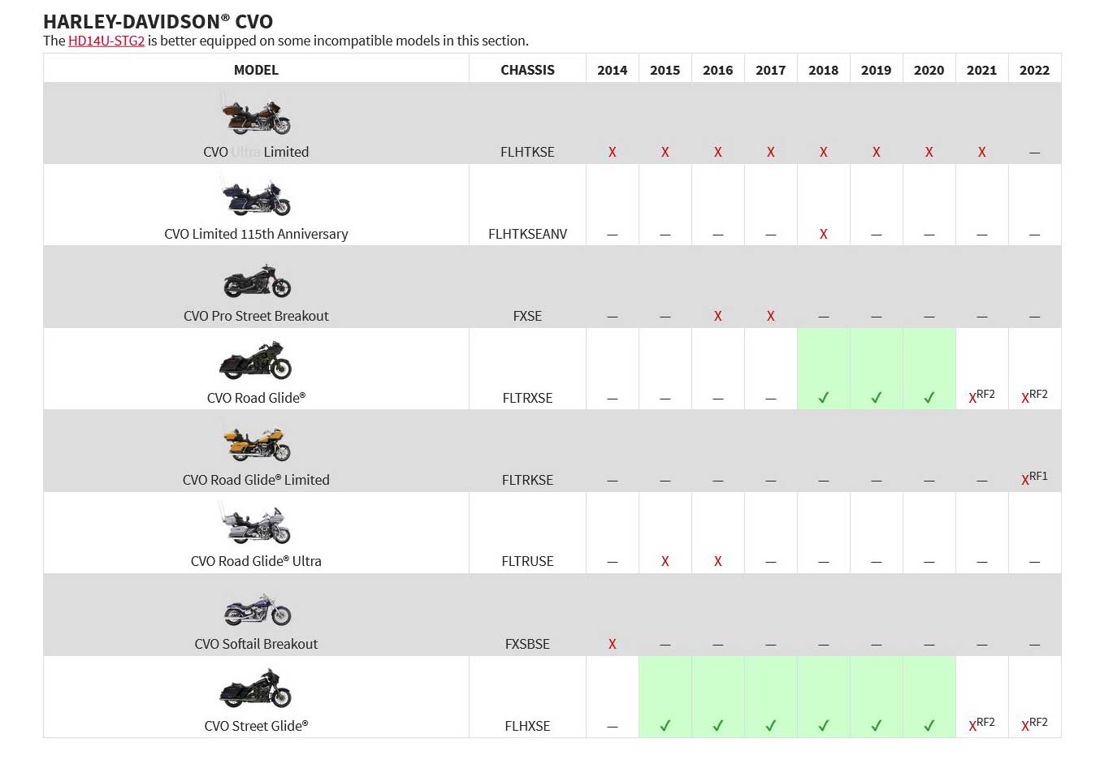Click the FLHXSE chassis code
1100x760 pixels.
pyautogui.click(x=527, y=726)
